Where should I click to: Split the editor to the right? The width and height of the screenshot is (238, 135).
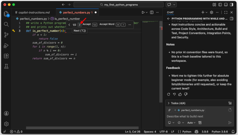pyautogui.click(x=152, y=12)
